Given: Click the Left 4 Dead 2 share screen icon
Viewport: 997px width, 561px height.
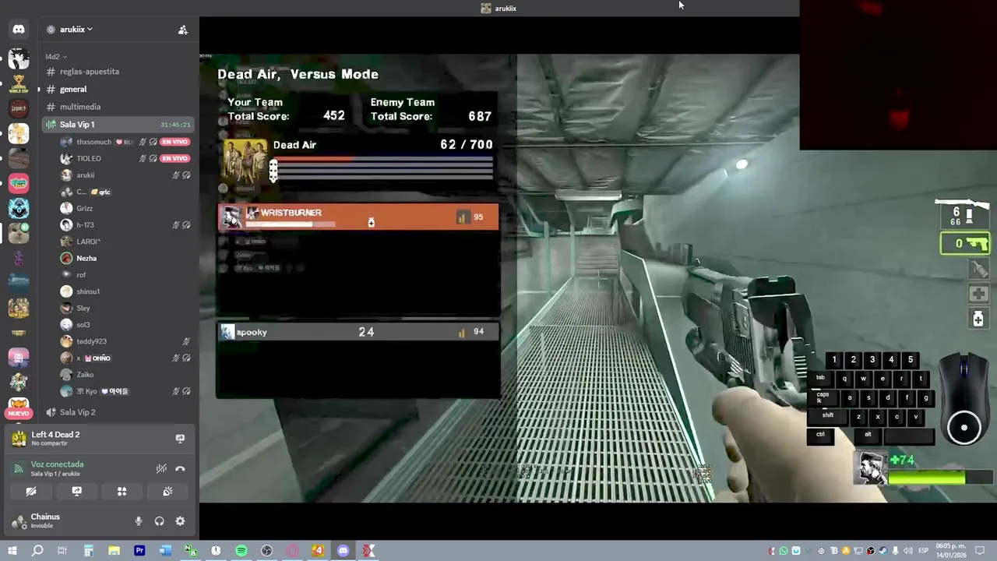Looking at the screenshot, I should tap(180, 439).
